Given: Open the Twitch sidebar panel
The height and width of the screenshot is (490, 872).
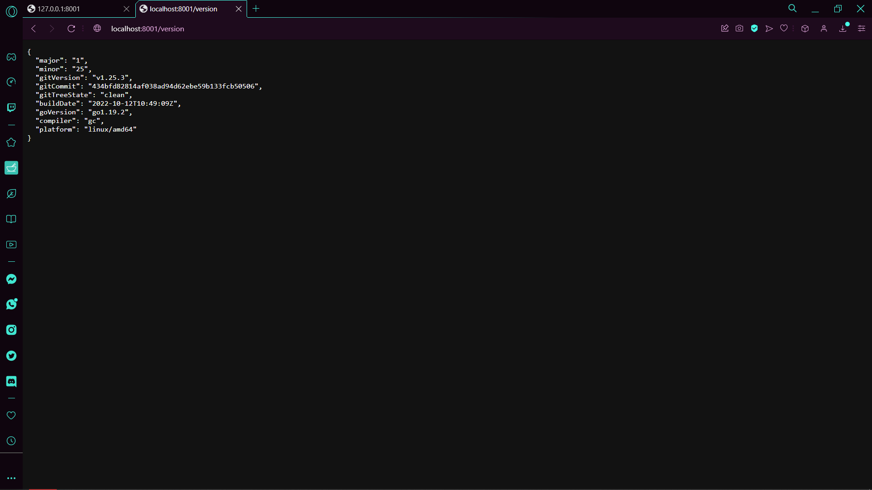Looking at the screenshot, I should point(11,108).
